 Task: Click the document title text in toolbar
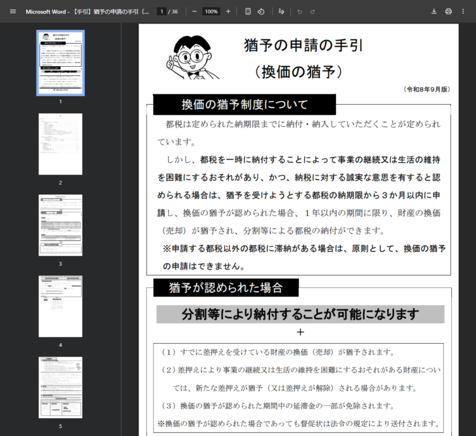tap(88, 12)
